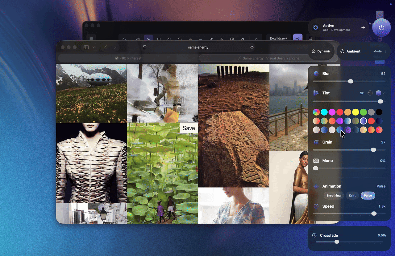395x256 pixels.
Task: Reload the same.energy page
Action: point(252,47)
